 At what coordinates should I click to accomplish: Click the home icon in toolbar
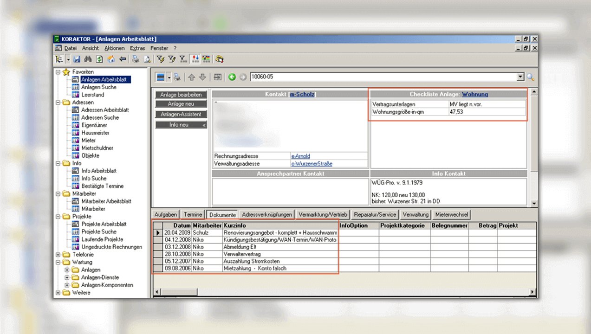[x=111, y=59]
